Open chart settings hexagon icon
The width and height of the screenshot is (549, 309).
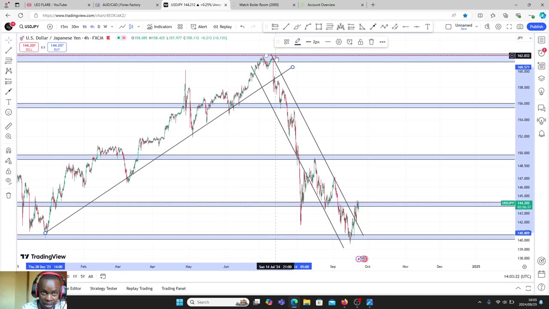click(x=498, y=27)
